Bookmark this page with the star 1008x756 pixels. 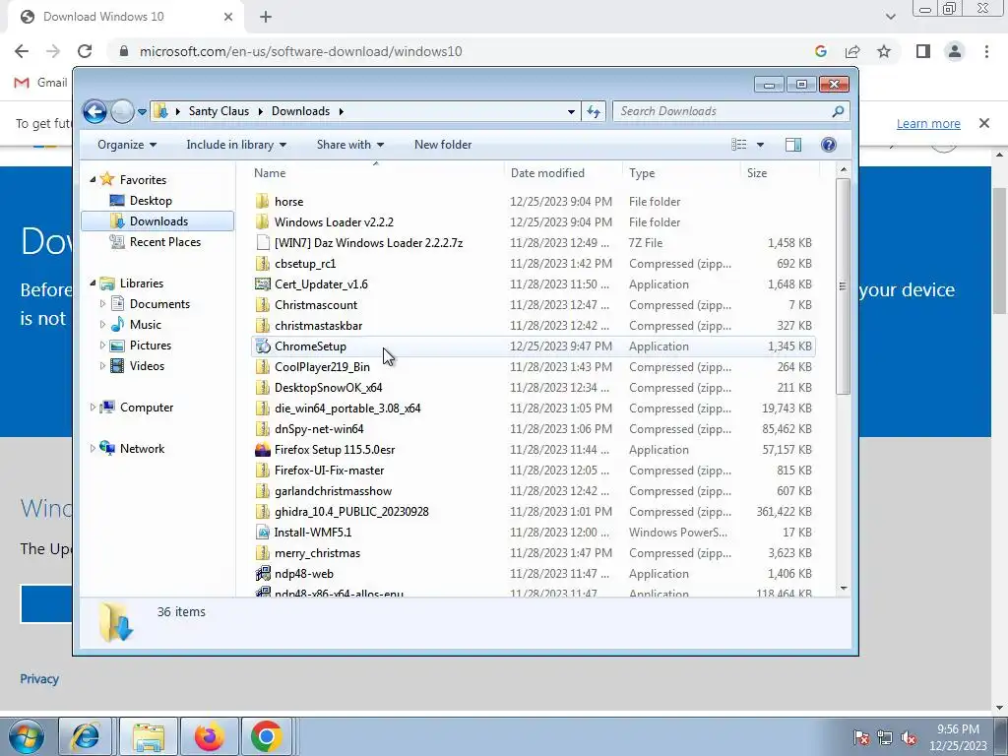[x=884, y=51]
